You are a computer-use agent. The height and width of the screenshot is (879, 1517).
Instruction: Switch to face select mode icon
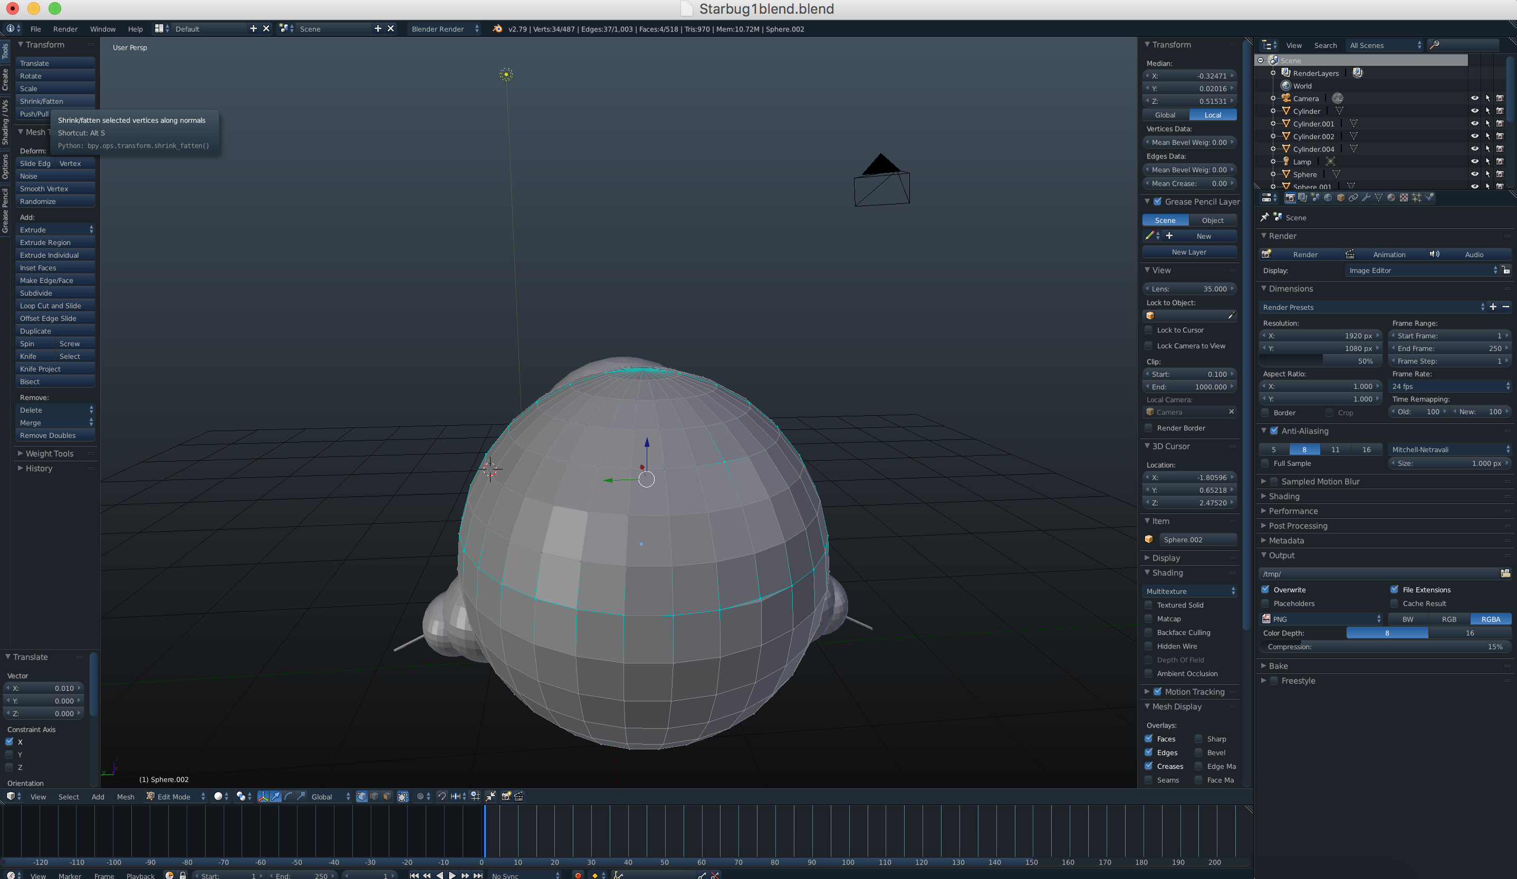click(387, 796)
